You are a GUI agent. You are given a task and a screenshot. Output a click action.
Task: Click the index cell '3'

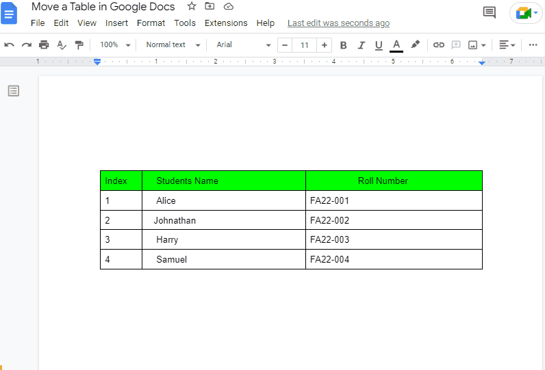point(121,239)
